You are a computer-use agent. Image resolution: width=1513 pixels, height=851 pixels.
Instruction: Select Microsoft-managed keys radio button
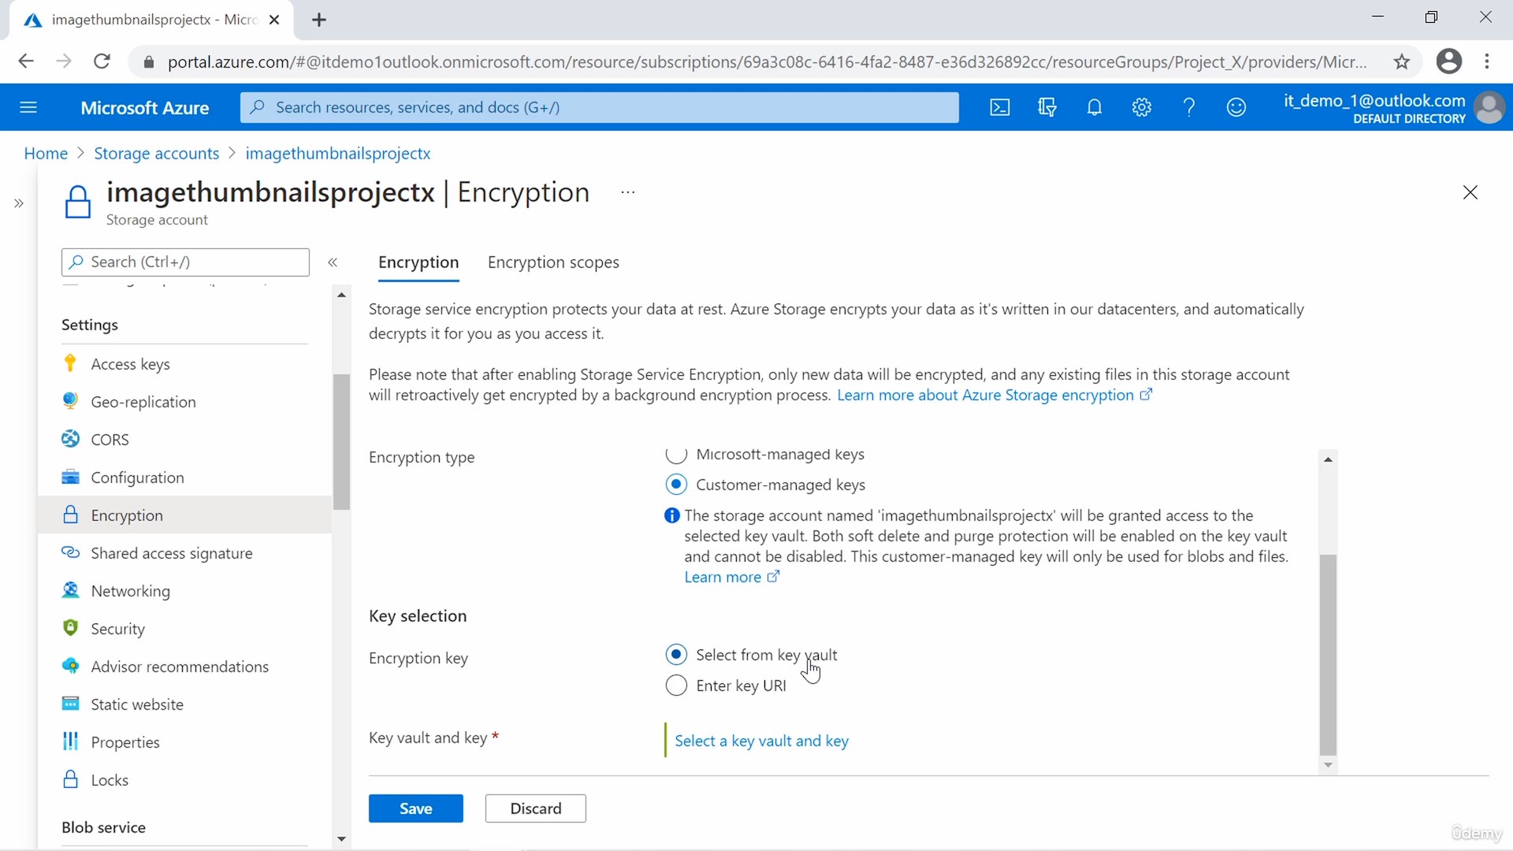(x=676, y=454)
